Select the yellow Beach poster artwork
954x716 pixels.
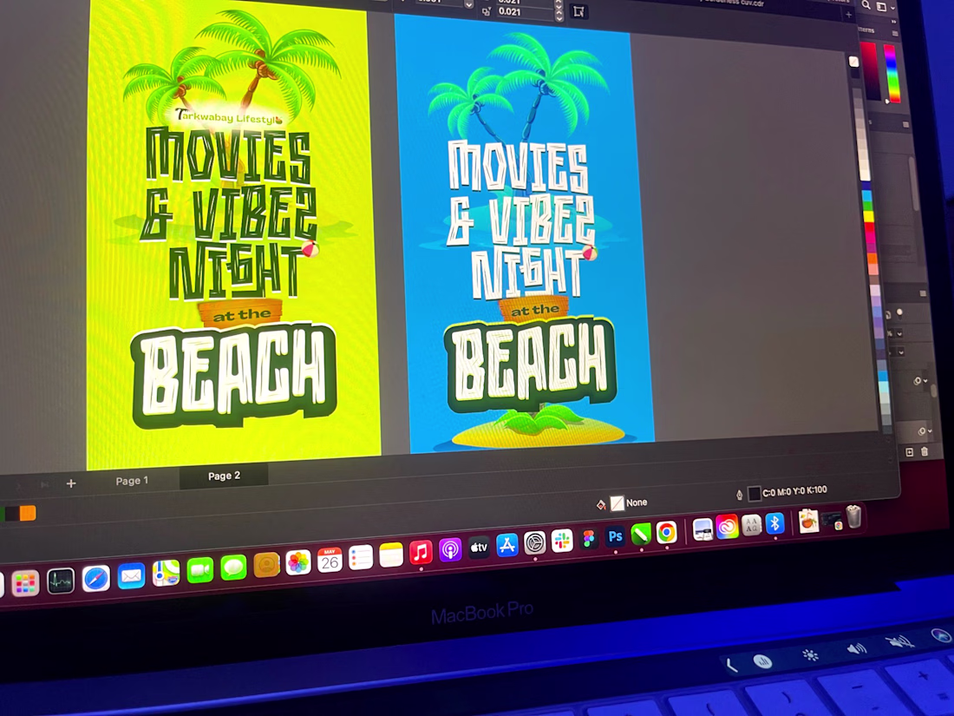[233, 234]
